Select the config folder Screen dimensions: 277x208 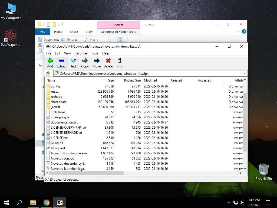tap(55, 86)
